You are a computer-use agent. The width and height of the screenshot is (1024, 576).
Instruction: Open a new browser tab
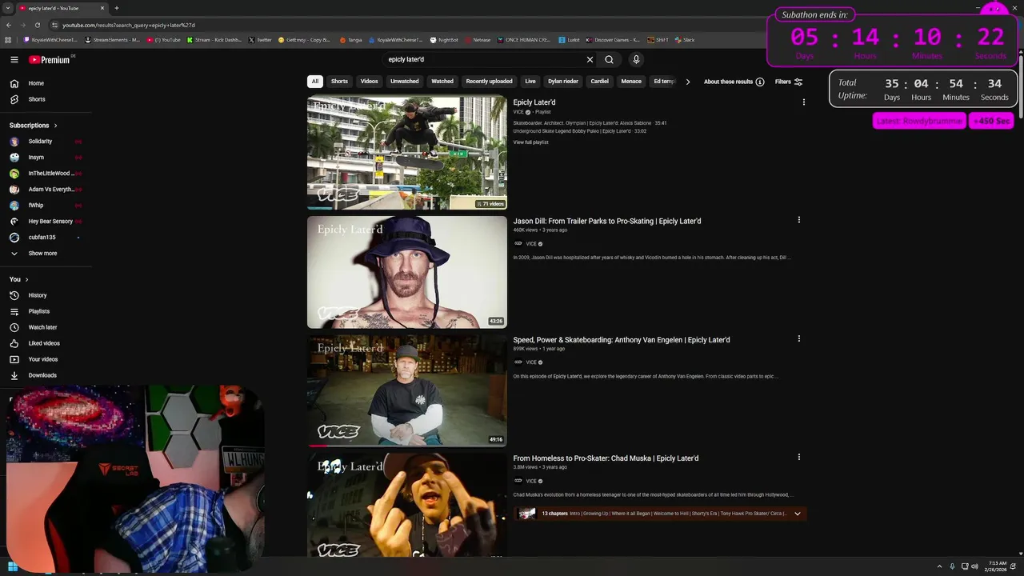point(116,8)
